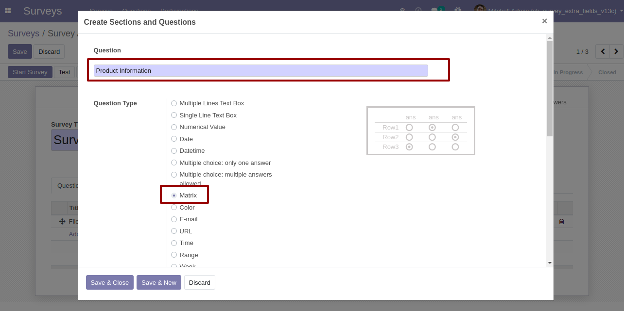Click the Closed status stage
Screen dimensions: 624x311
[607, 72]
